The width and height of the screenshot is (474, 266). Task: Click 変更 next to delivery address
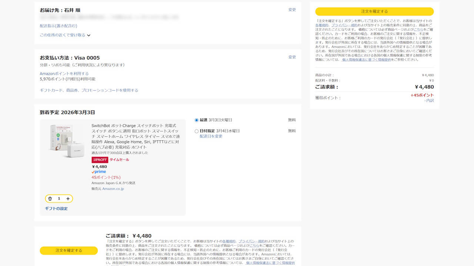[292, 10]
